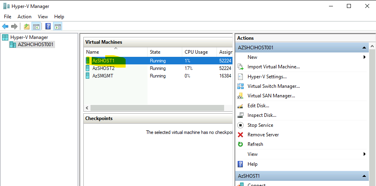Collapse the AzSHOST1 actions section

tap(364, 176)
